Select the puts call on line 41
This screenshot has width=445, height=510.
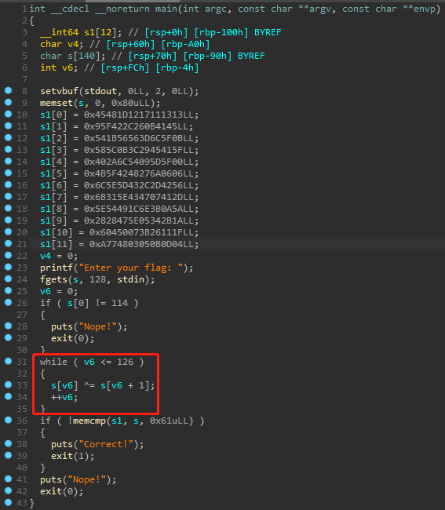[78, 479]
